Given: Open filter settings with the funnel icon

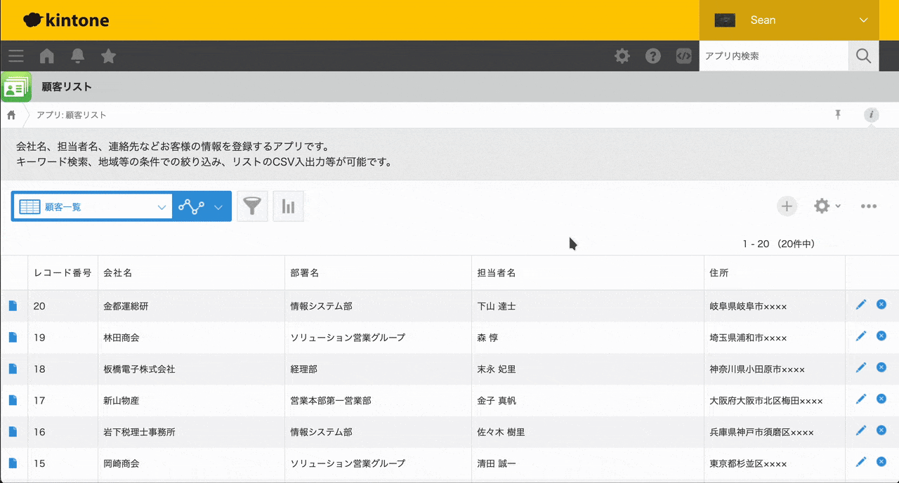Looking at the screenshot, I should (x=252, y=206).
